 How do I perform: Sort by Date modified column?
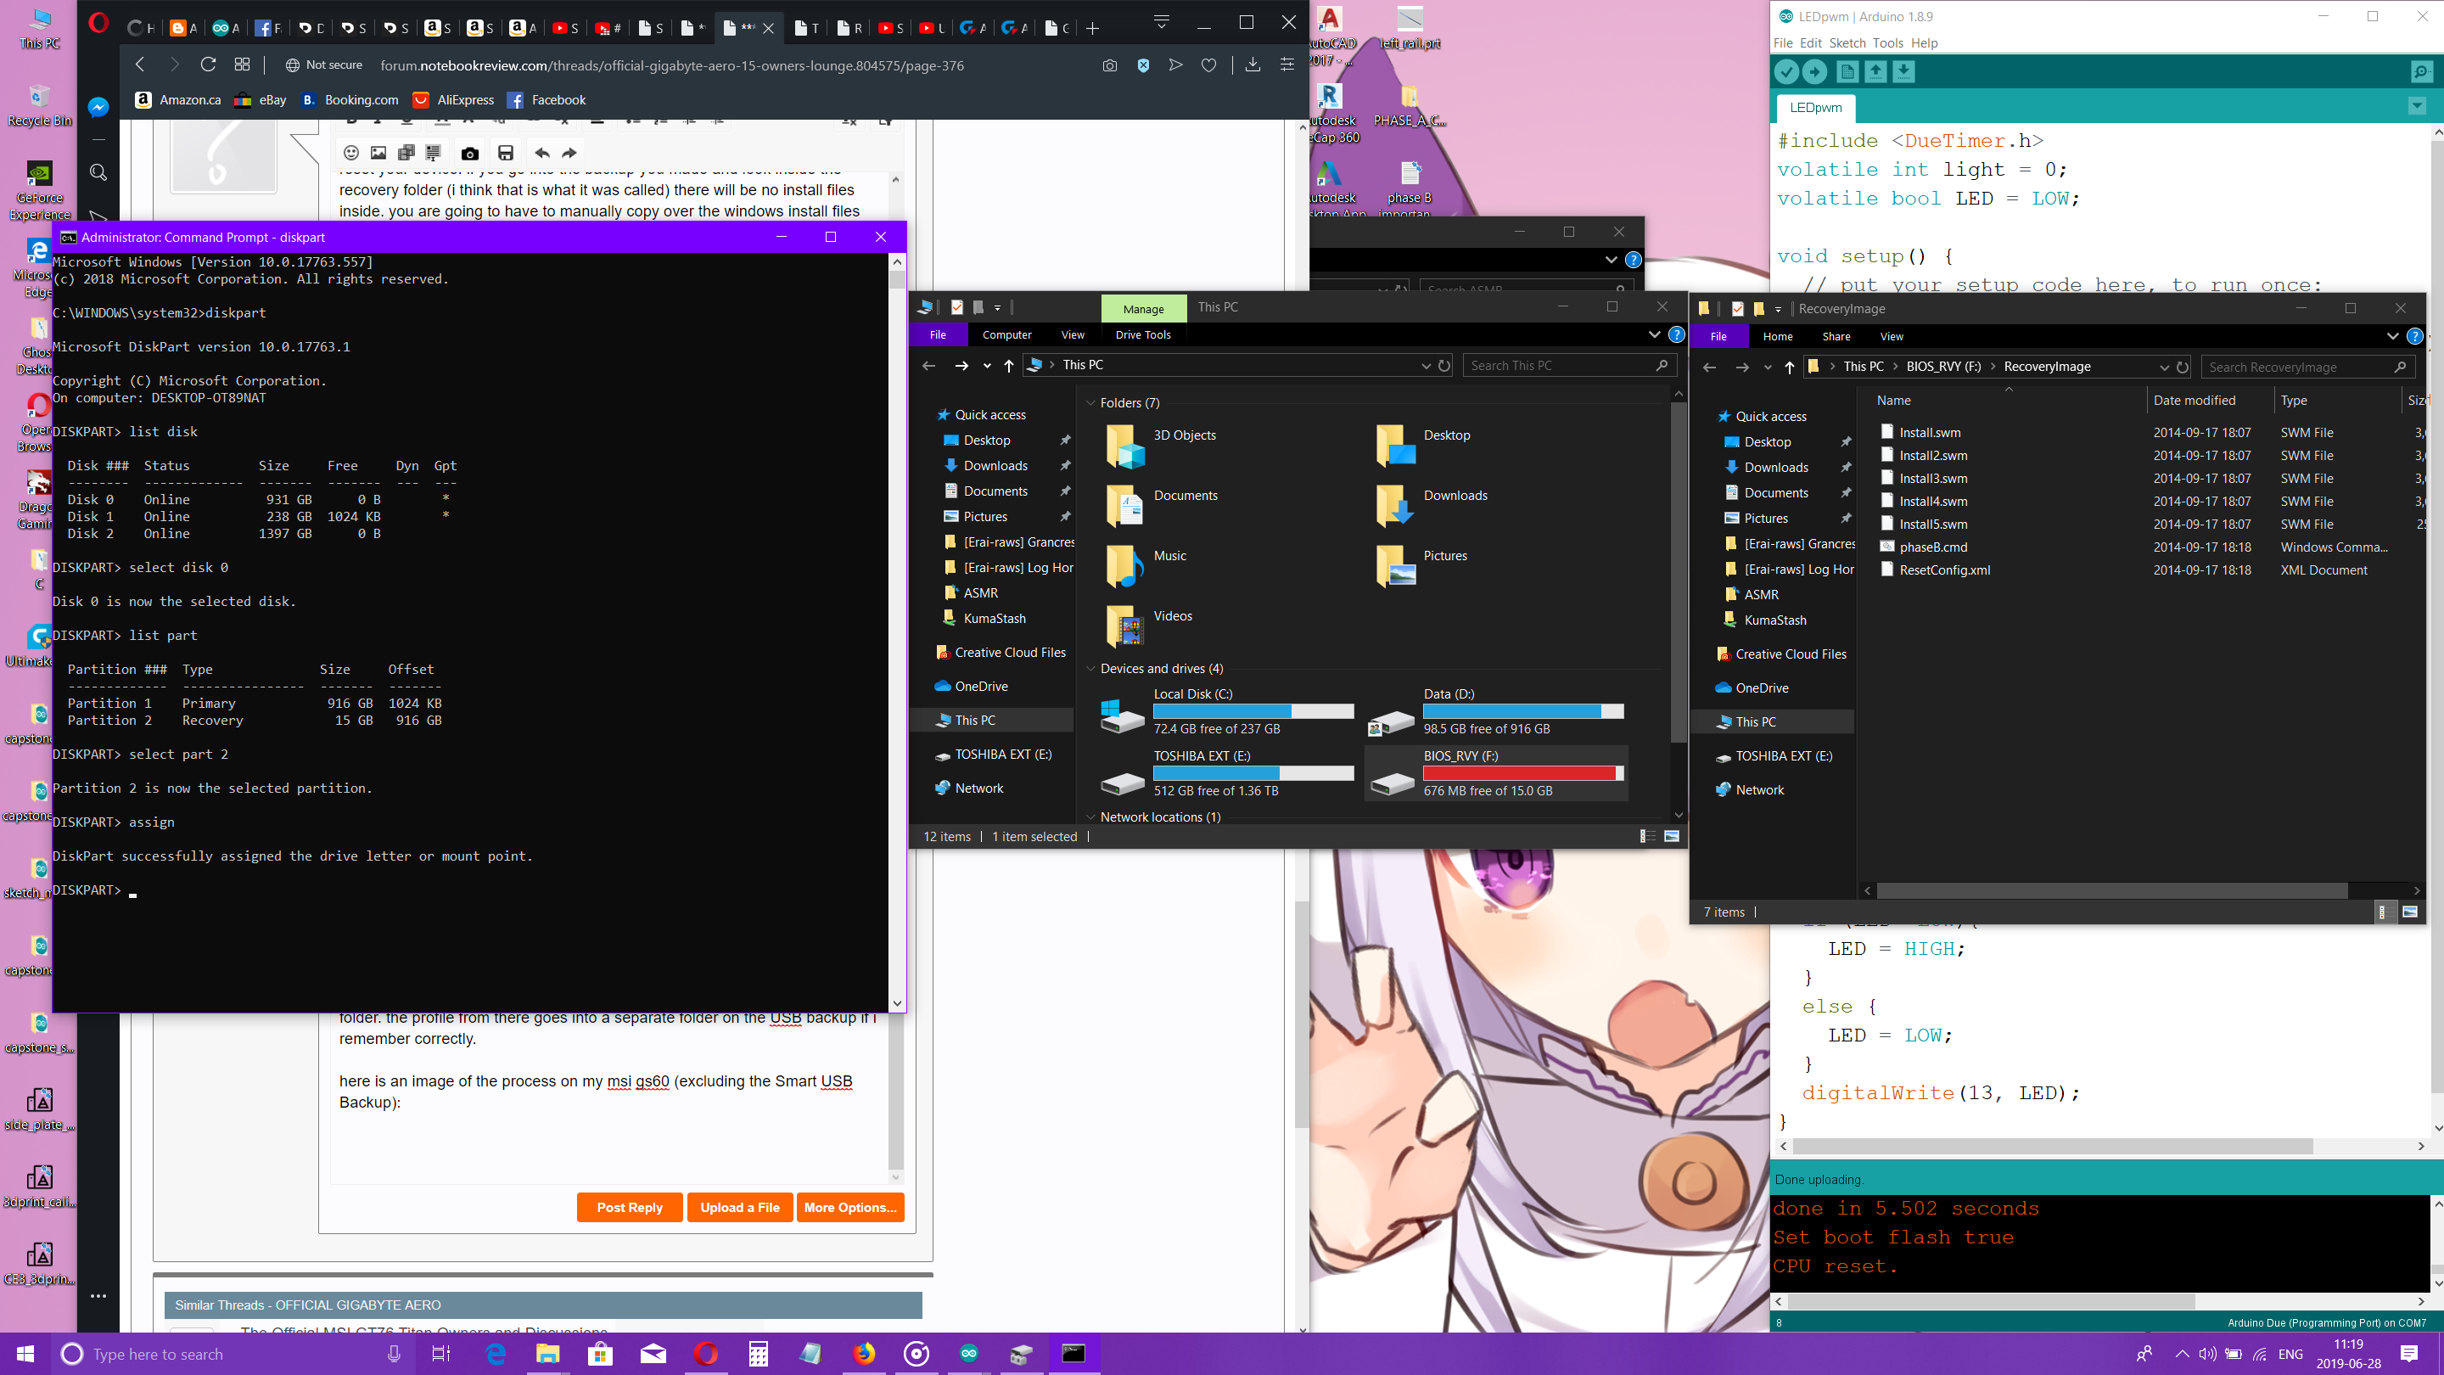(2194, 401)
